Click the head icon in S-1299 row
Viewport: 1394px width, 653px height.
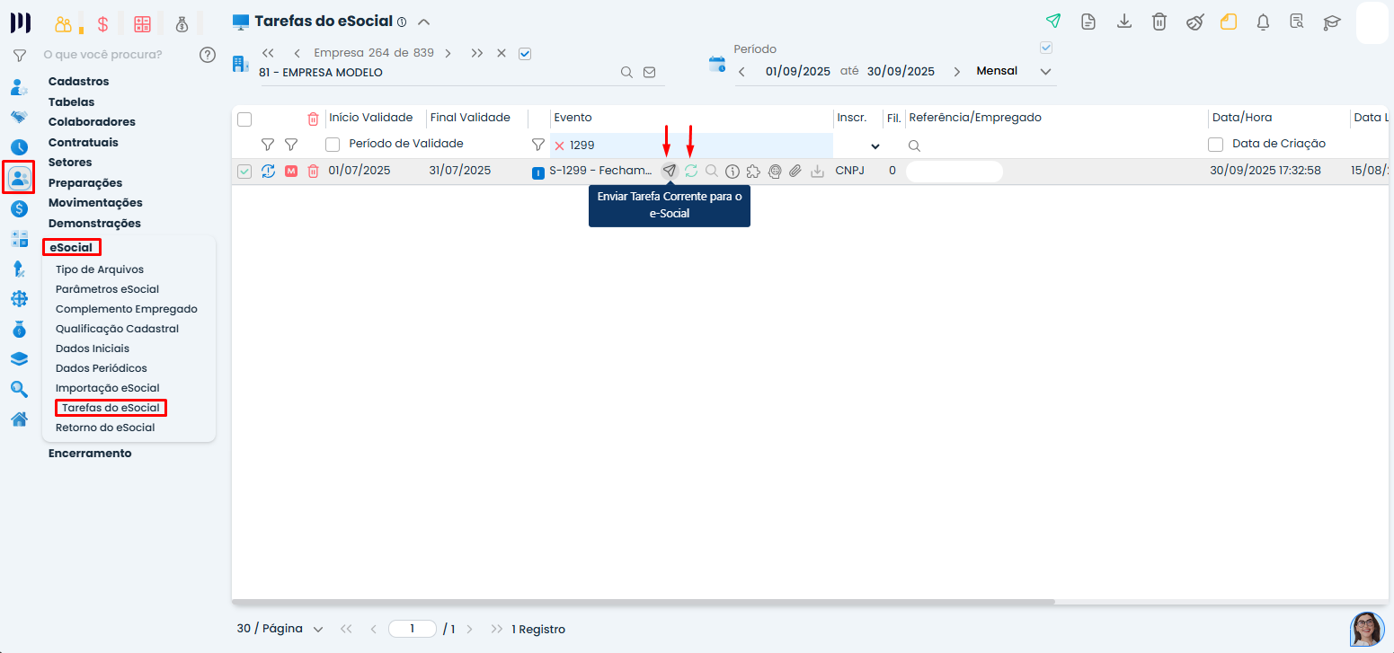775,171
